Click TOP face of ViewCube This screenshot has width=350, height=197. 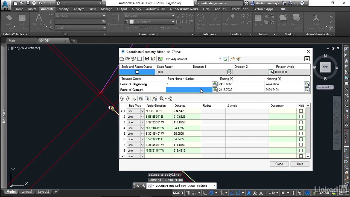click(x=325, y=67)
